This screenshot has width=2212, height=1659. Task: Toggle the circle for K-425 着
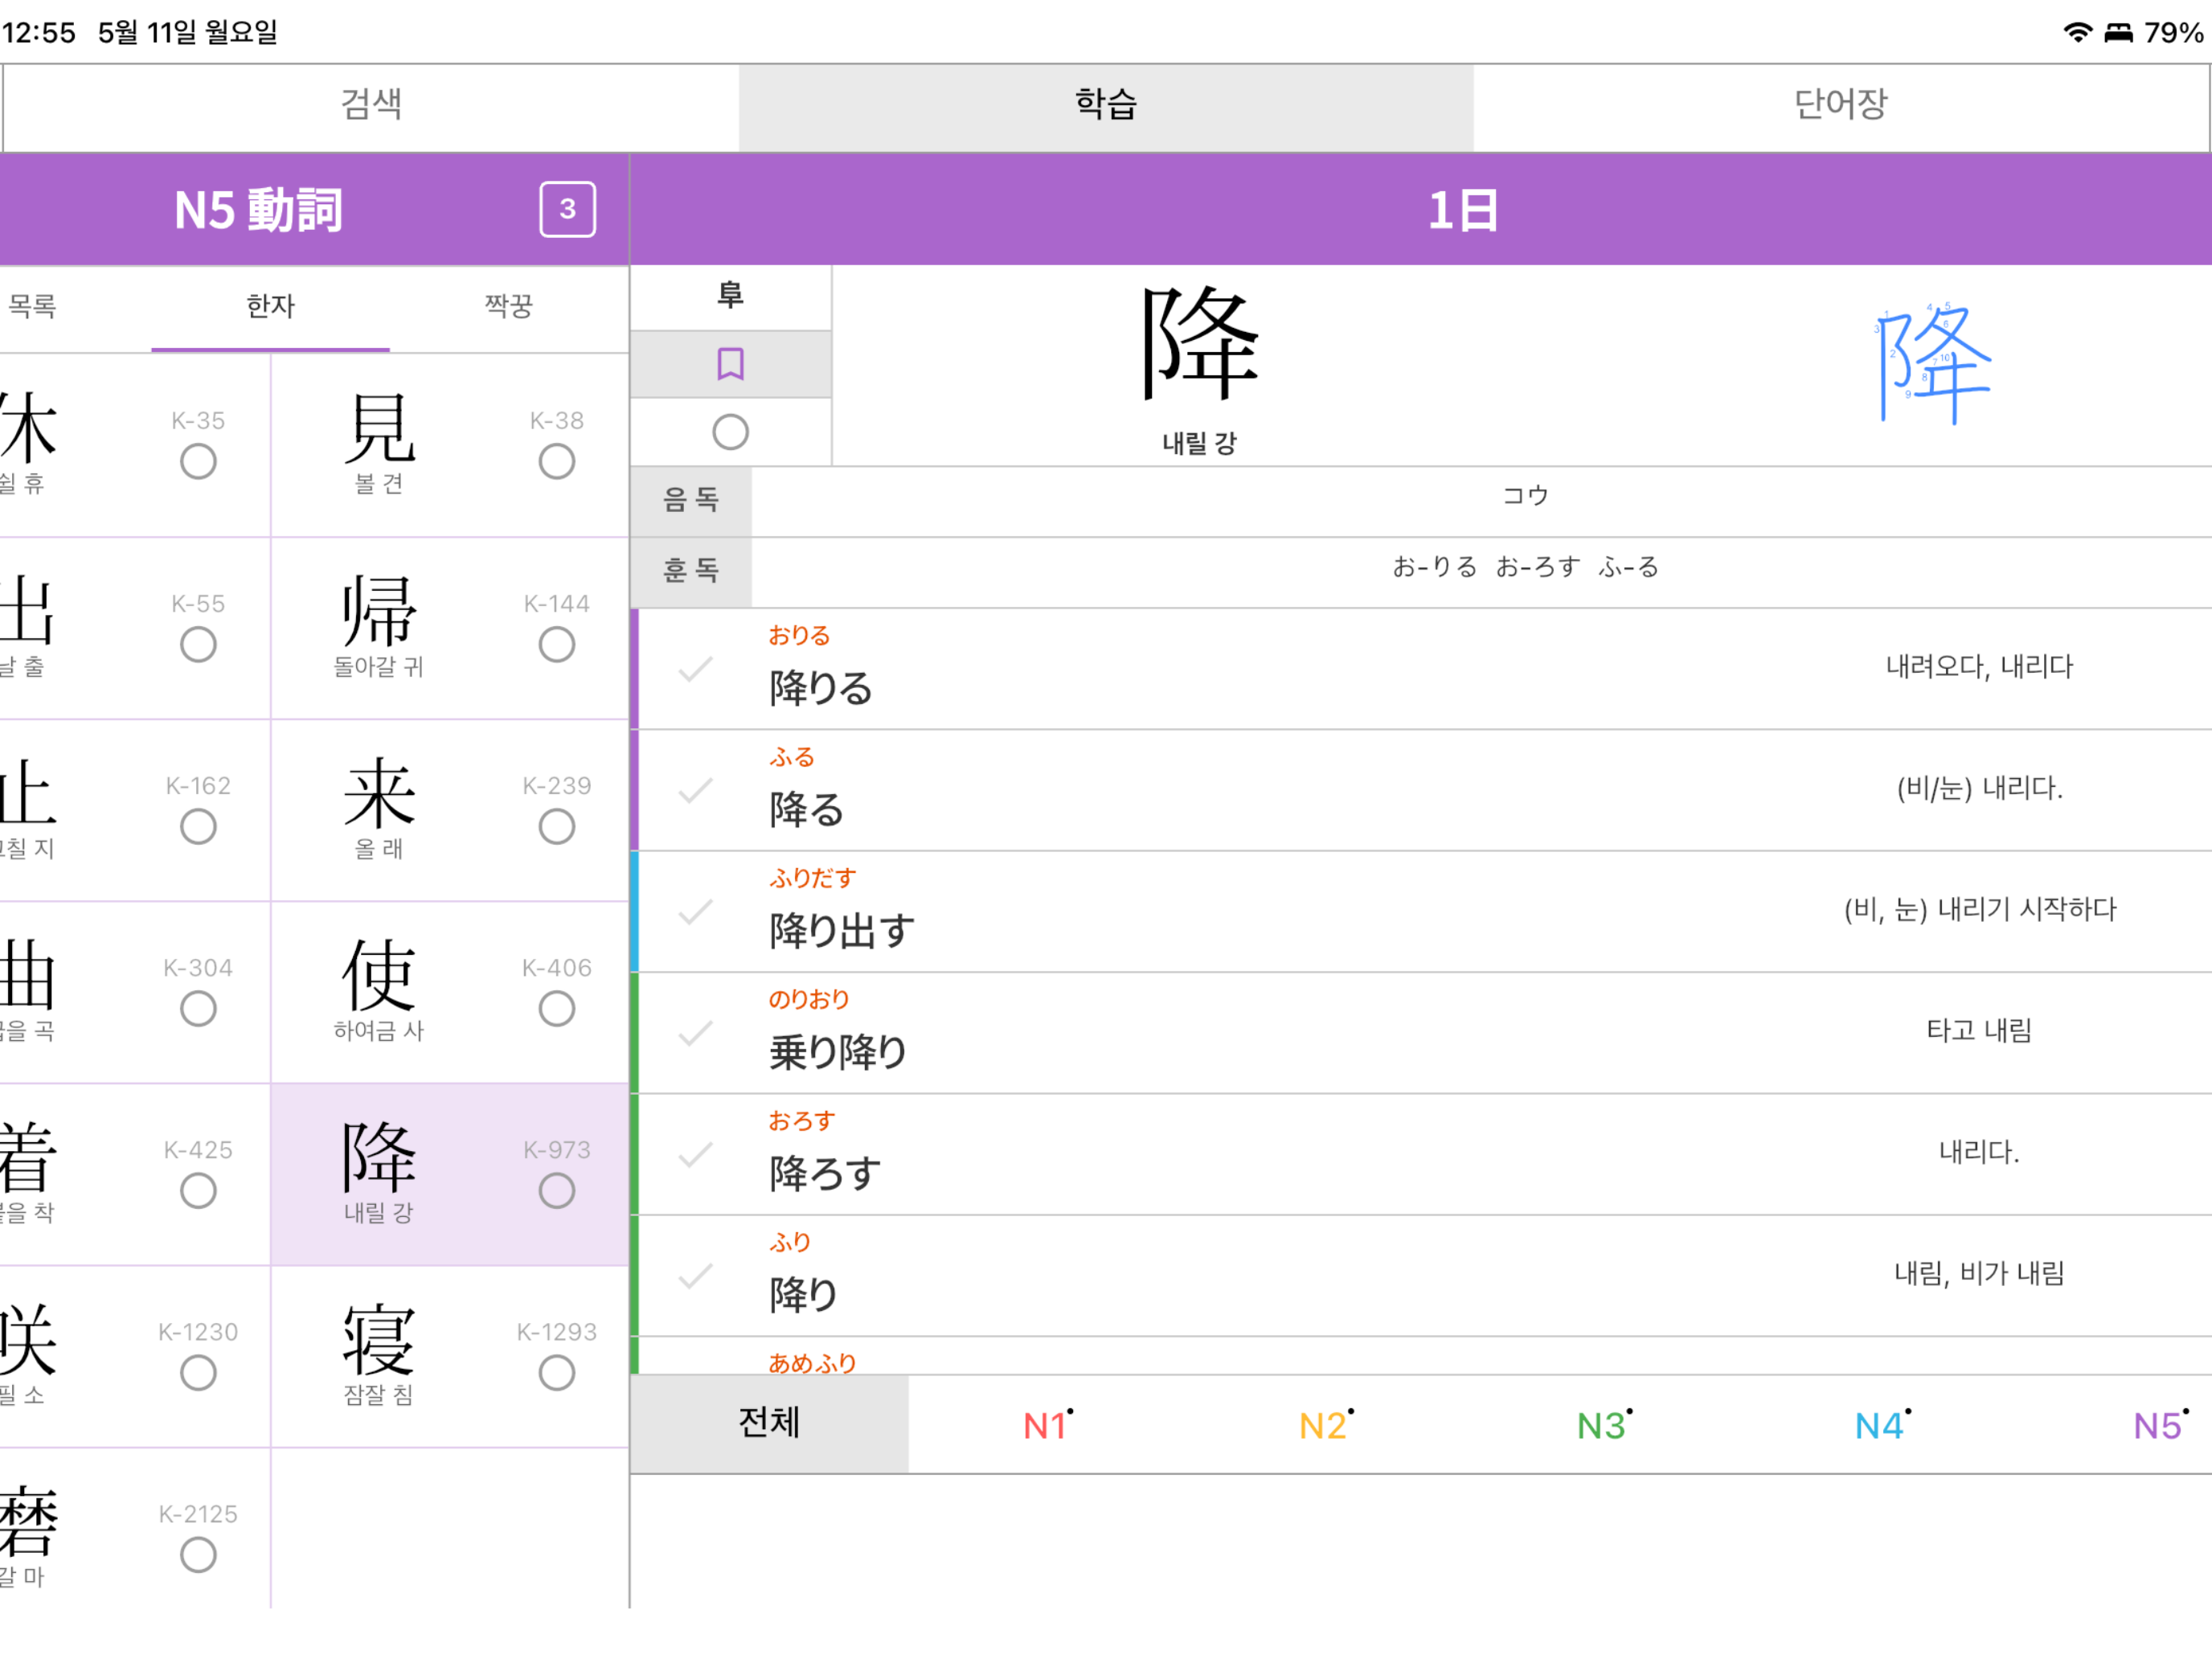pos(198,1191)
